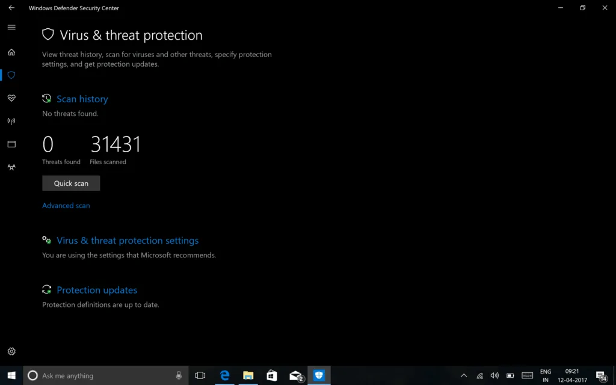
Task: Go back using the title bar arrow
Action: (11, 8)
